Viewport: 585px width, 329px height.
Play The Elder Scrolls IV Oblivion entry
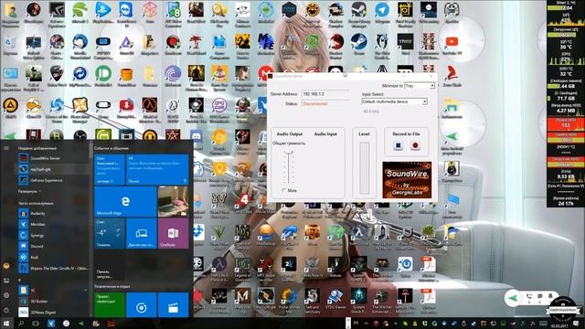[x=53, y=268]
